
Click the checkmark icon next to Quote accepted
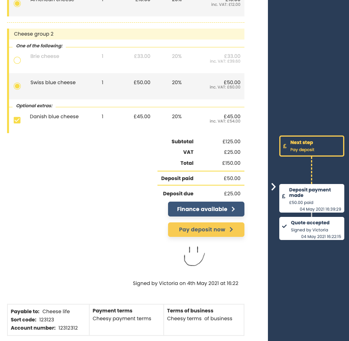(285, 226)
